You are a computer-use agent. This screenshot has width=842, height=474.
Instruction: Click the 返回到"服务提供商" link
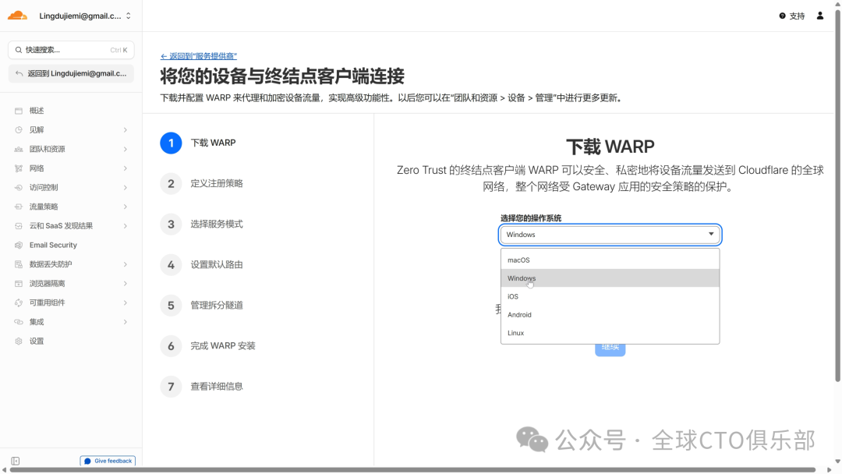(198, 56)
